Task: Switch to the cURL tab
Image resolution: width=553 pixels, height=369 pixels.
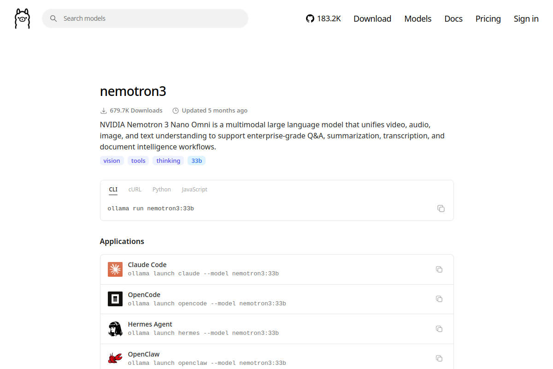Action: pyautogui.click(x=135, y=190)
